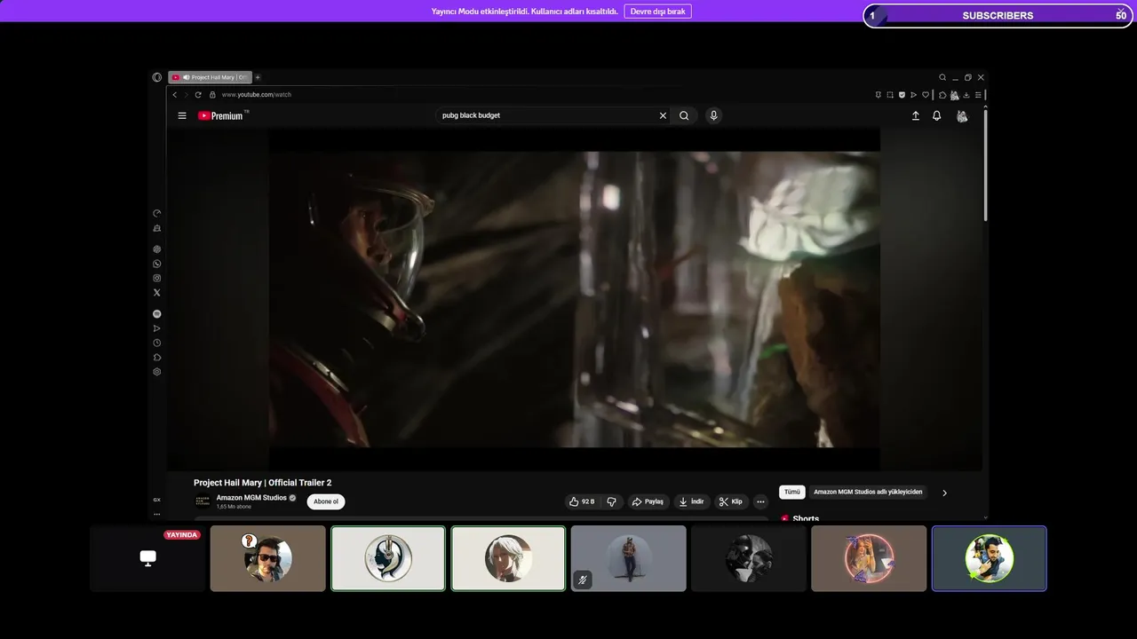Click the pinboard pin icon in address bar

[x=879, y=95]
